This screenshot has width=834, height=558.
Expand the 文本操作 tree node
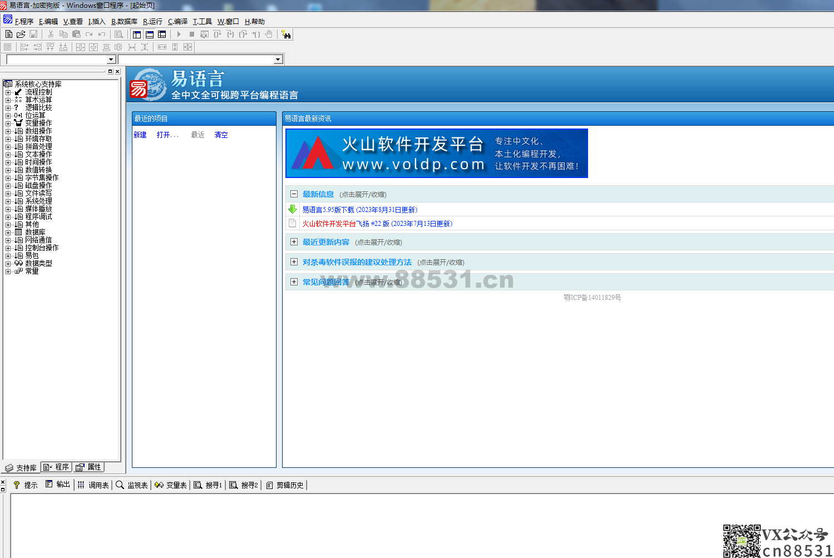pyautogui.click(x=8, y=155)
